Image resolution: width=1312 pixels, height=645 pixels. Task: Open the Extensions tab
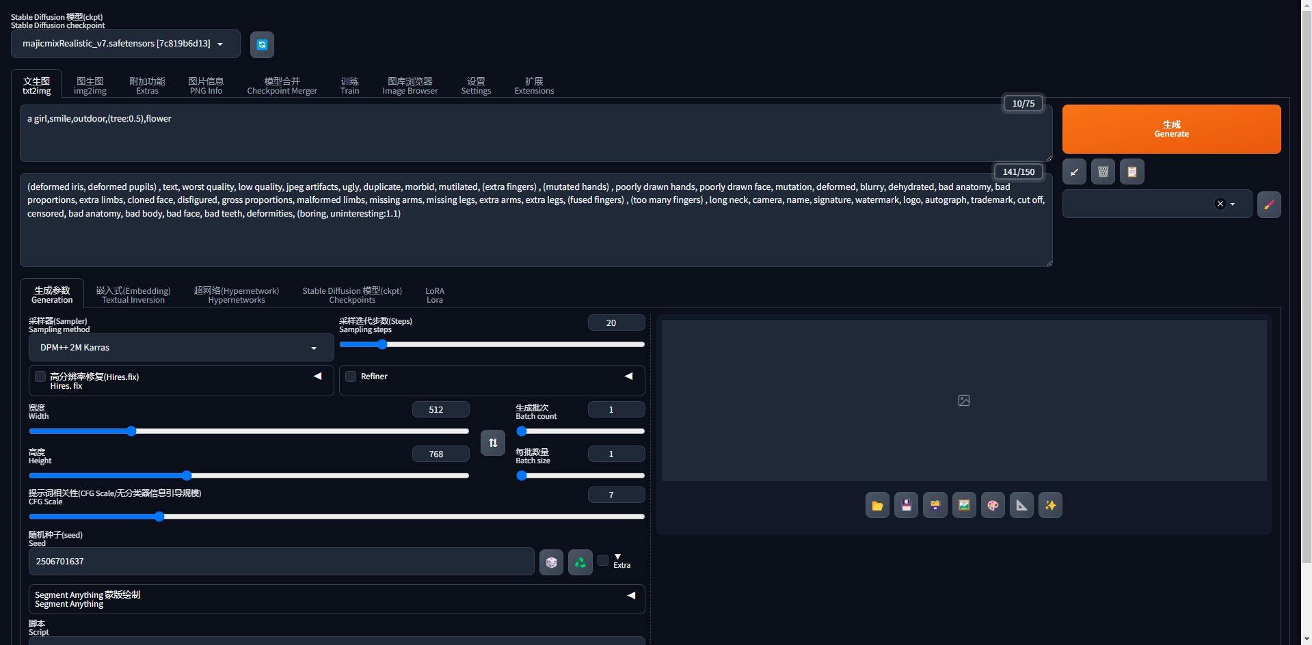point(534,86)
